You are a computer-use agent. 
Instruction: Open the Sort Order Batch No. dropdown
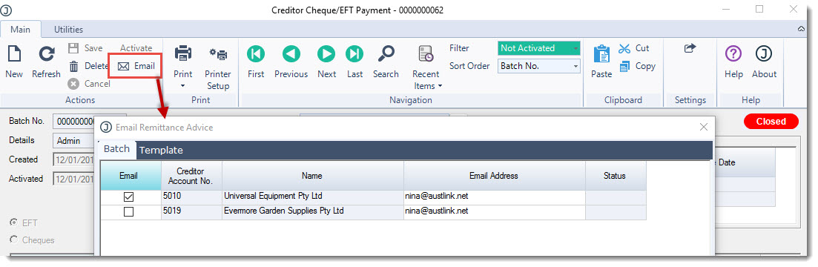point(539,66)
